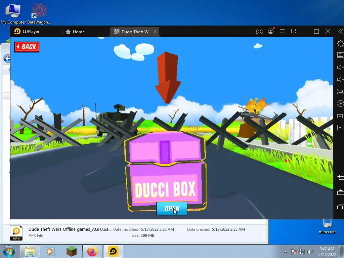Open the Ducci Box with OPEN button

pyautogui.click(x=172, y=208)
